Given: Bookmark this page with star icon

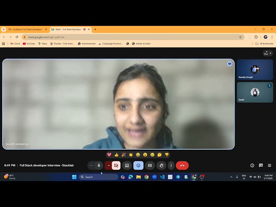Looking at the screenshot, I should pyautogui.click(x=240, y=37).
